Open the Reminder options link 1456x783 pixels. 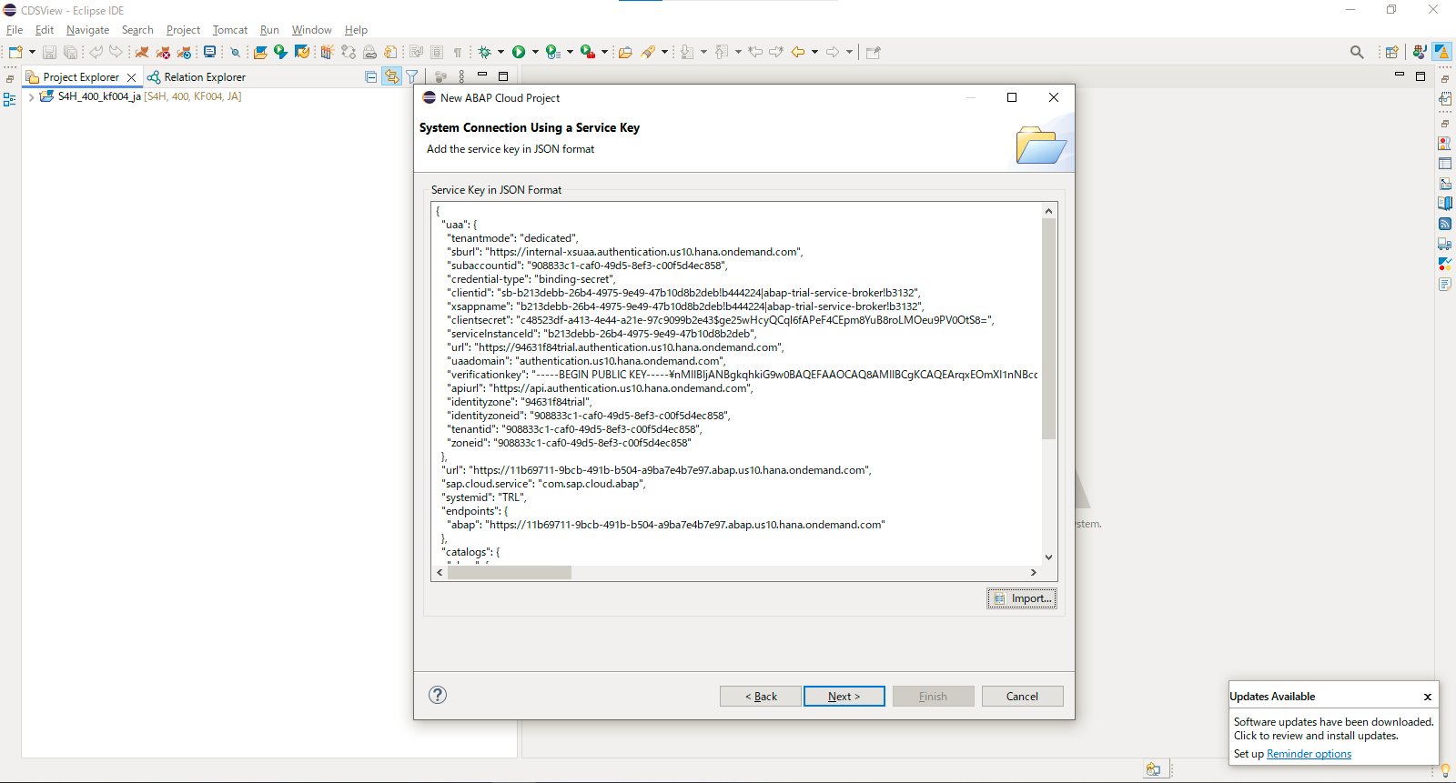tap(1309, 754)
